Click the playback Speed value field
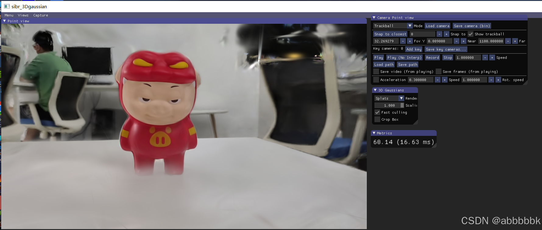 468,58
